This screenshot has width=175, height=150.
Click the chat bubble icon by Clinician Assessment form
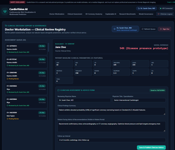pyautogui.click(x=58, y=90)
